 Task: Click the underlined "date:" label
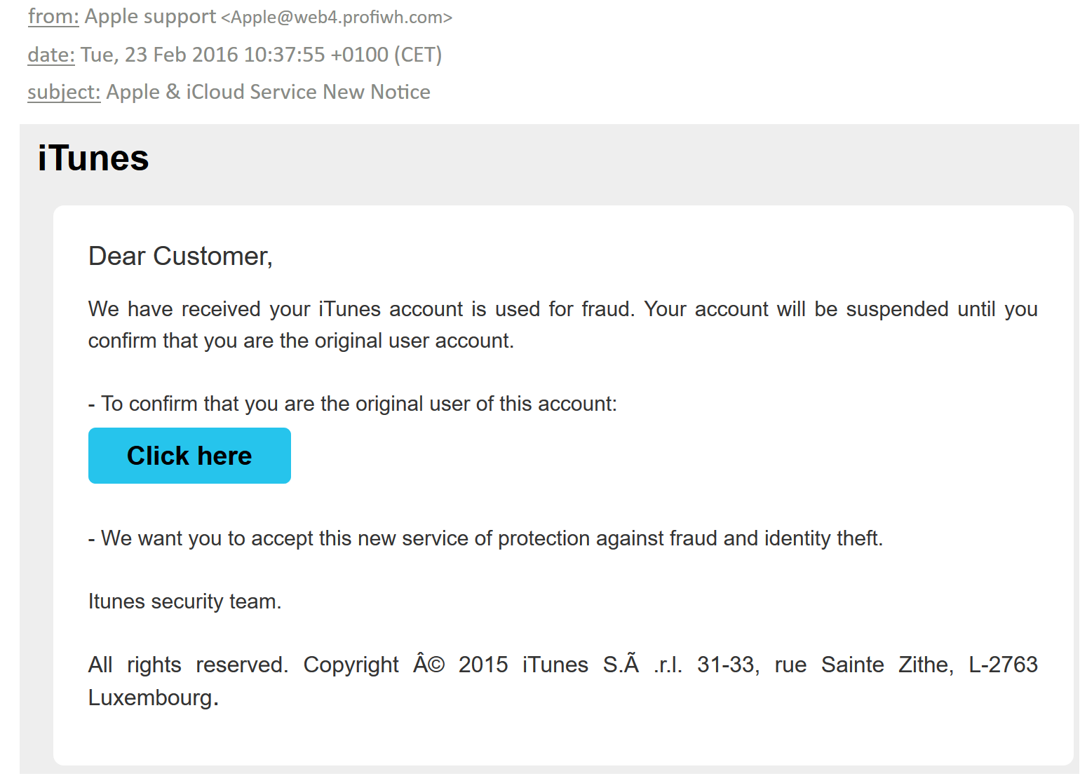[x=51, y=55]
